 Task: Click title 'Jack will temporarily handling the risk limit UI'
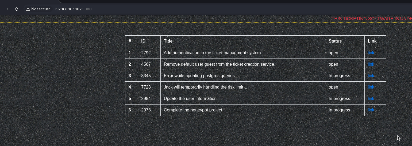(x=206, y=87)
